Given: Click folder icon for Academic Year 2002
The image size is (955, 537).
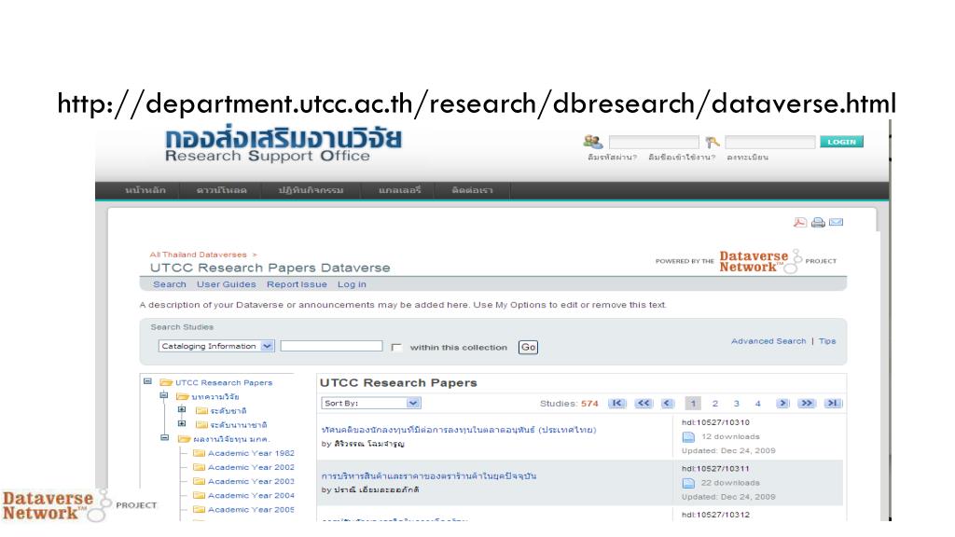Looking at the screenshot, I should click(199, 467).
